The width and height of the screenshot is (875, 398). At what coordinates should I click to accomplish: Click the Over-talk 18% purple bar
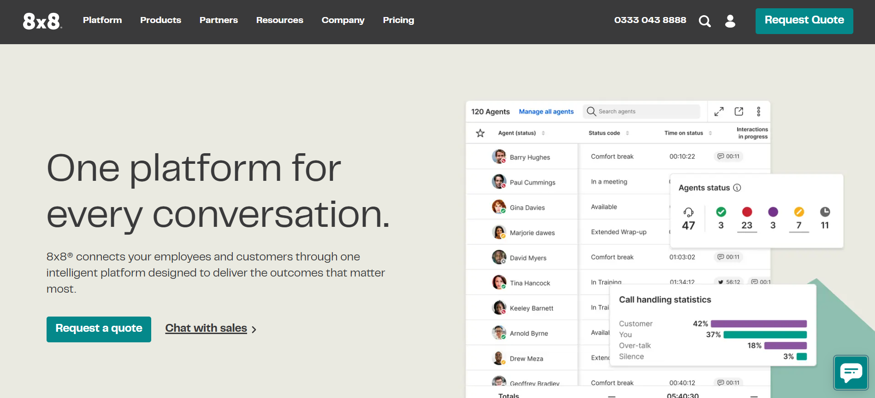(x=786, y=346)
